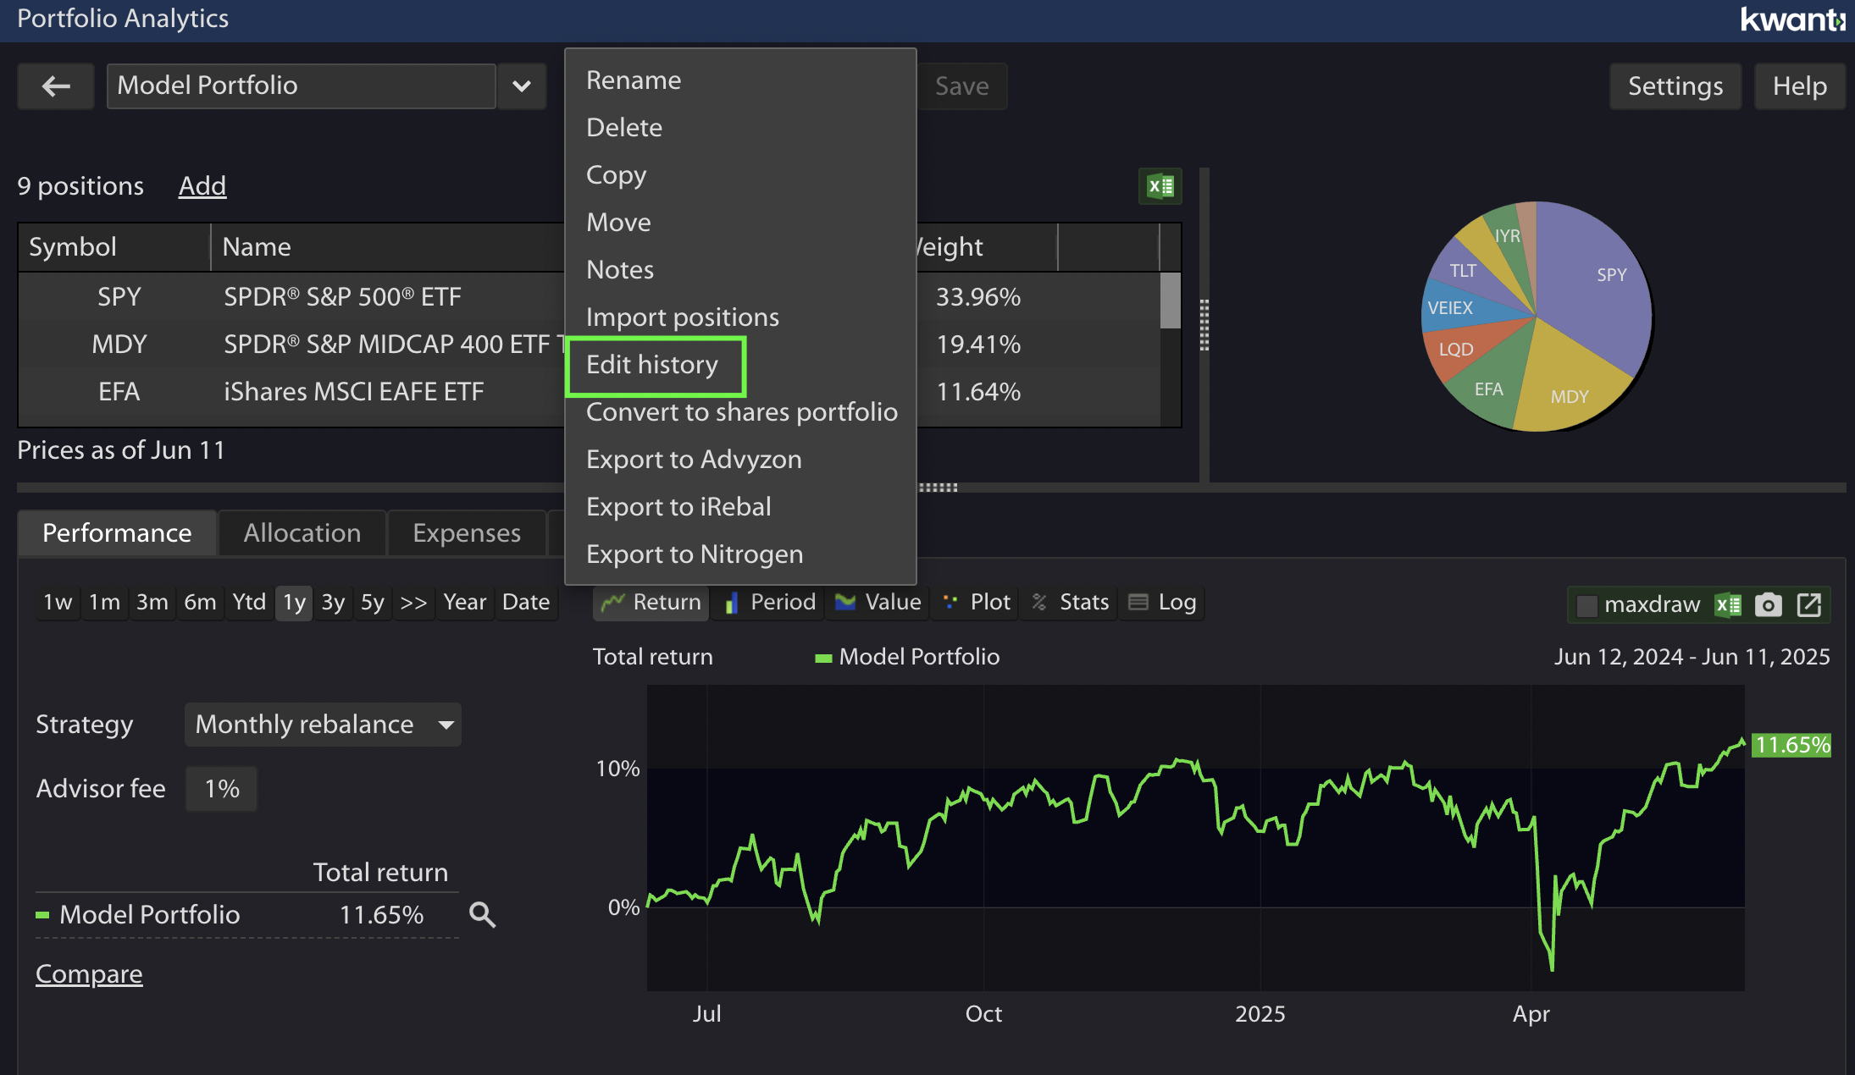Screen dimensions: 1855x1075
Task: Click the magnifier next to Model Portfolio return
Action: coord(483,914)
